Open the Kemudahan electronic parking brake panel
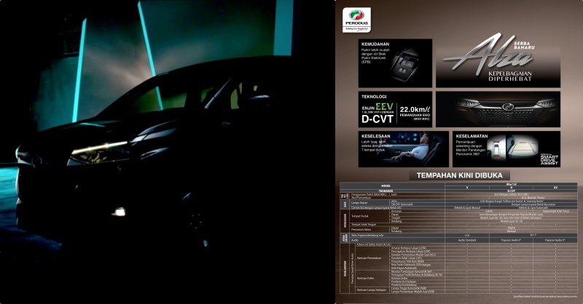The width and height of the screenshot is (583, 304). 395,63
